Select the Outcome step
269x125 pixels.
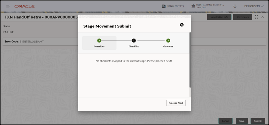point(168,43)
